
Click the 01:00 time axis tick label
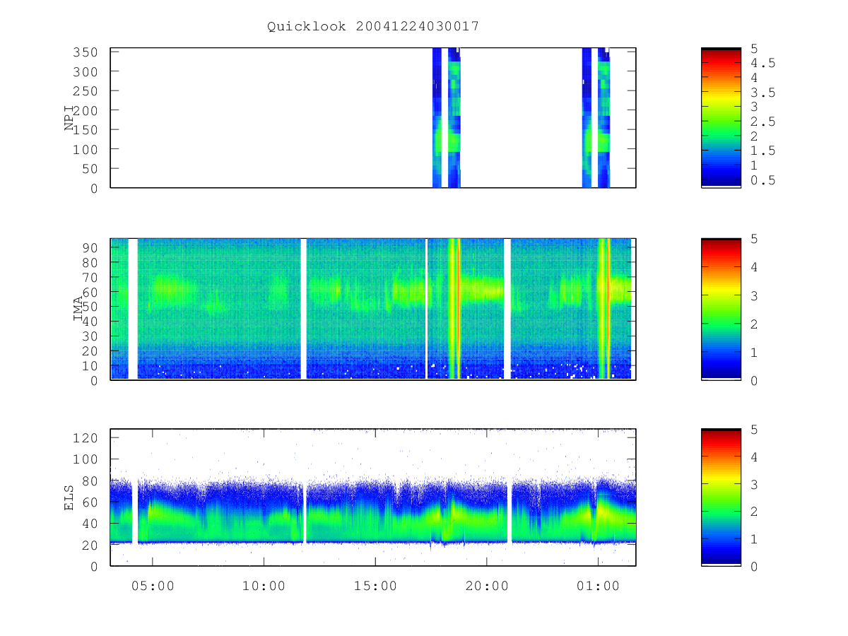(x=598, y=586)
